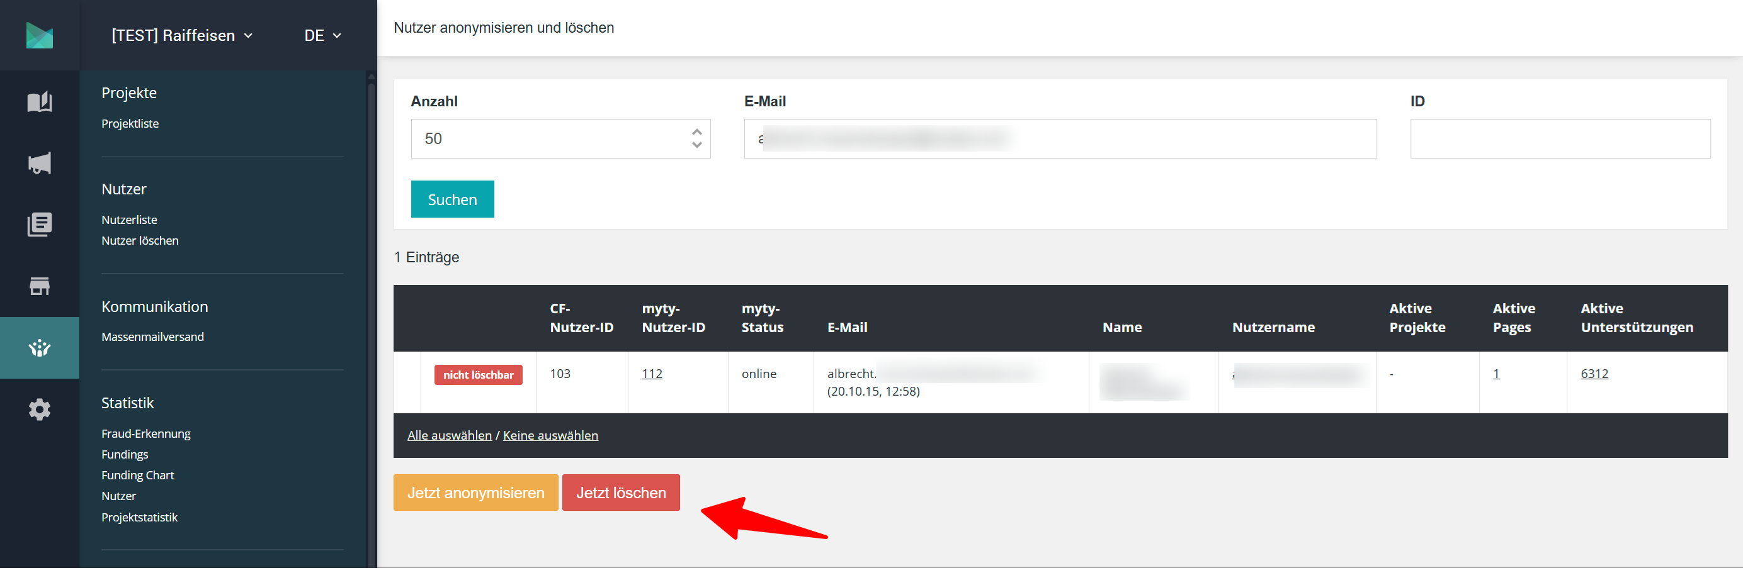Open myty-Nutzer-ID 112 link

pos(652,373)
